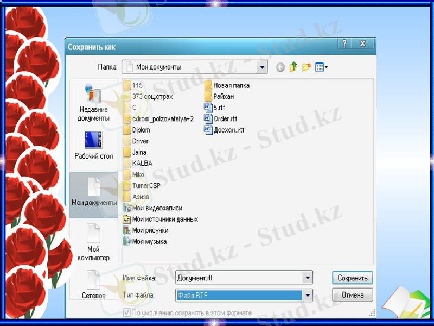Expand the Тип файла dropdown arrow
Image resolution: width=434 pixels, height=326 pixels.
308,296
